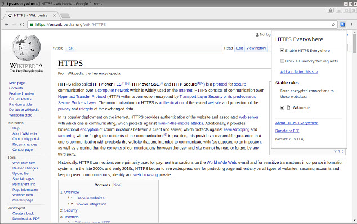This screenshot has height=224, width=357.
Task: Reload the page with refresh icon
Action: (x=22, y=24)
